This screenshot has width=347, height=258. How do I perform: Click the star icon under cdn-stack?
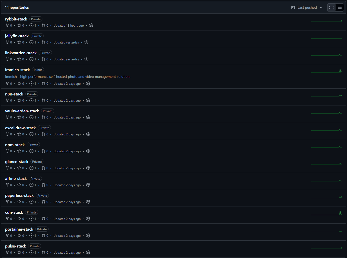(19, 219)
